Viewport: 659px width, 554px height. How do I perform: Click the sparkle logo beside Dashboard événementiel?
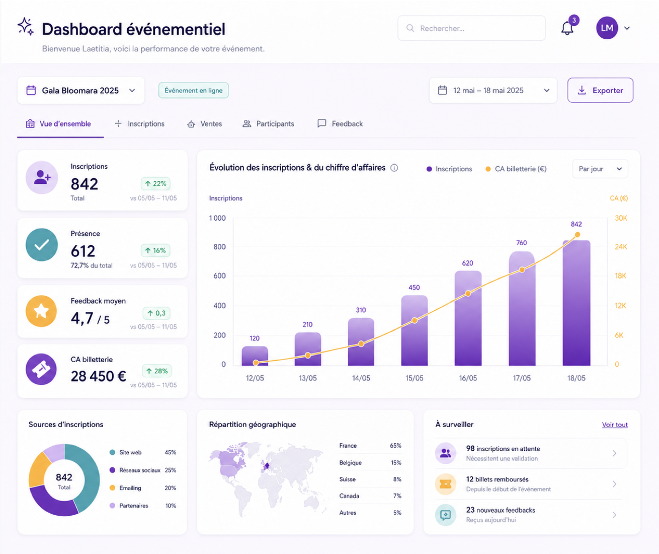click(x=26, y=26)
